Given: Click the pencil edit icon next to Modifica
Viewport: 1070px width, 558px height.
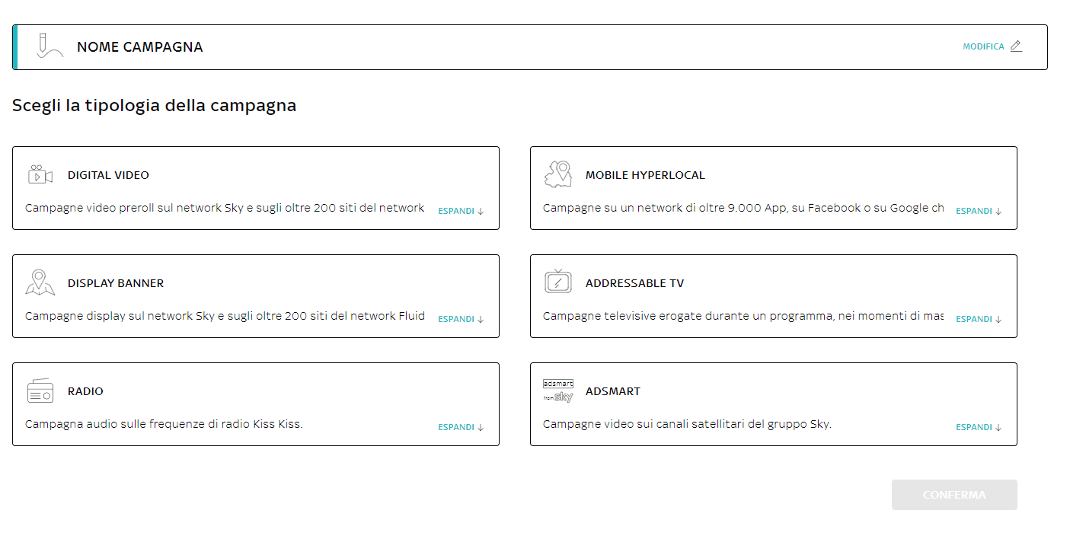Looking at the screenshot, I should (1016, 46).
